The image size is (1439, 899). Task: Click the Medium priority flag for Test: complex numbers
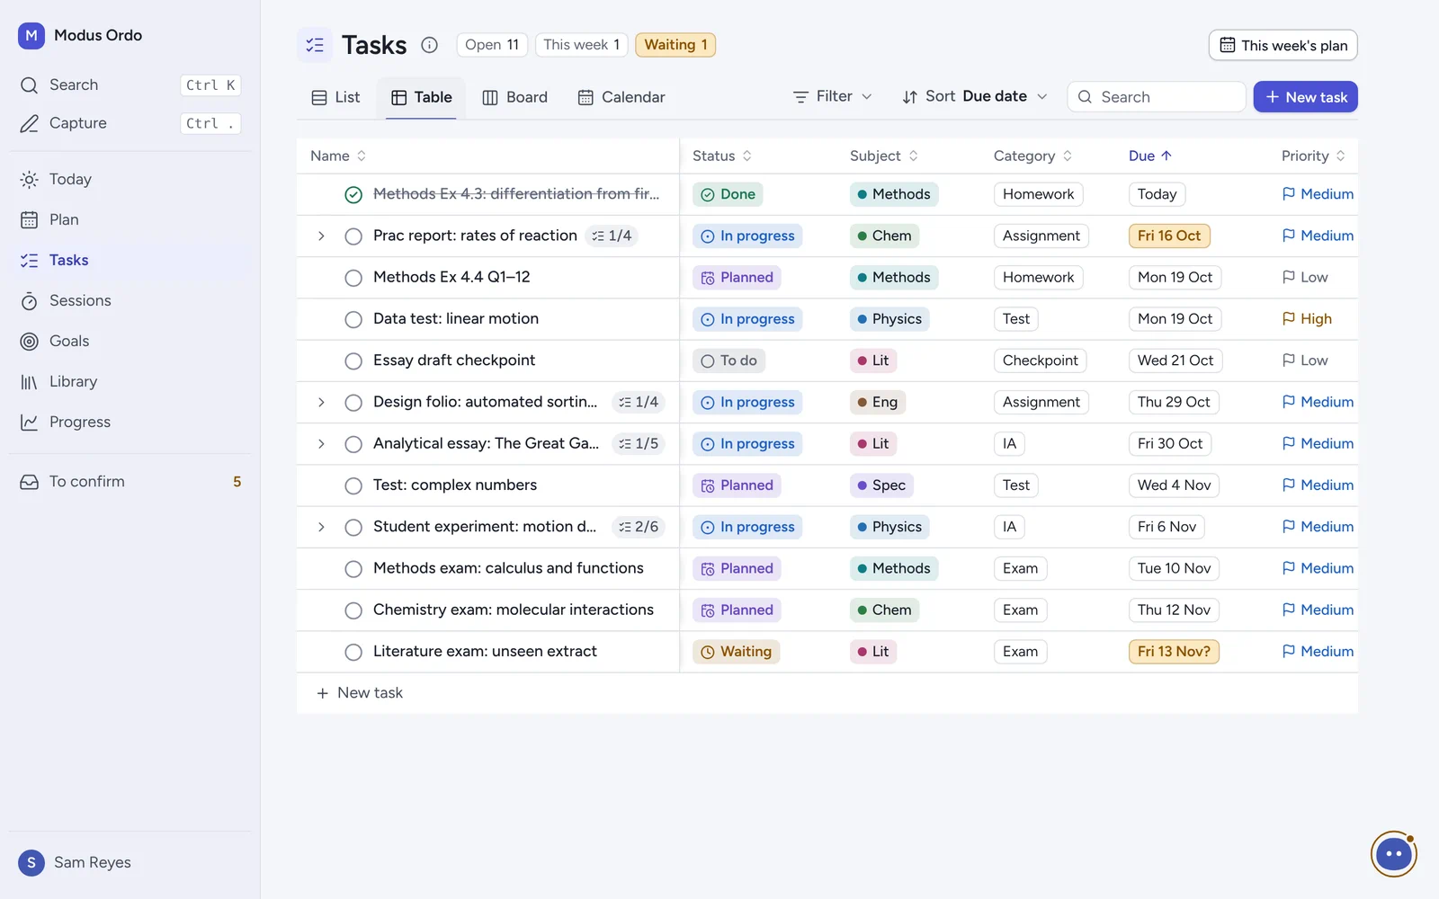click(1318, 485)
